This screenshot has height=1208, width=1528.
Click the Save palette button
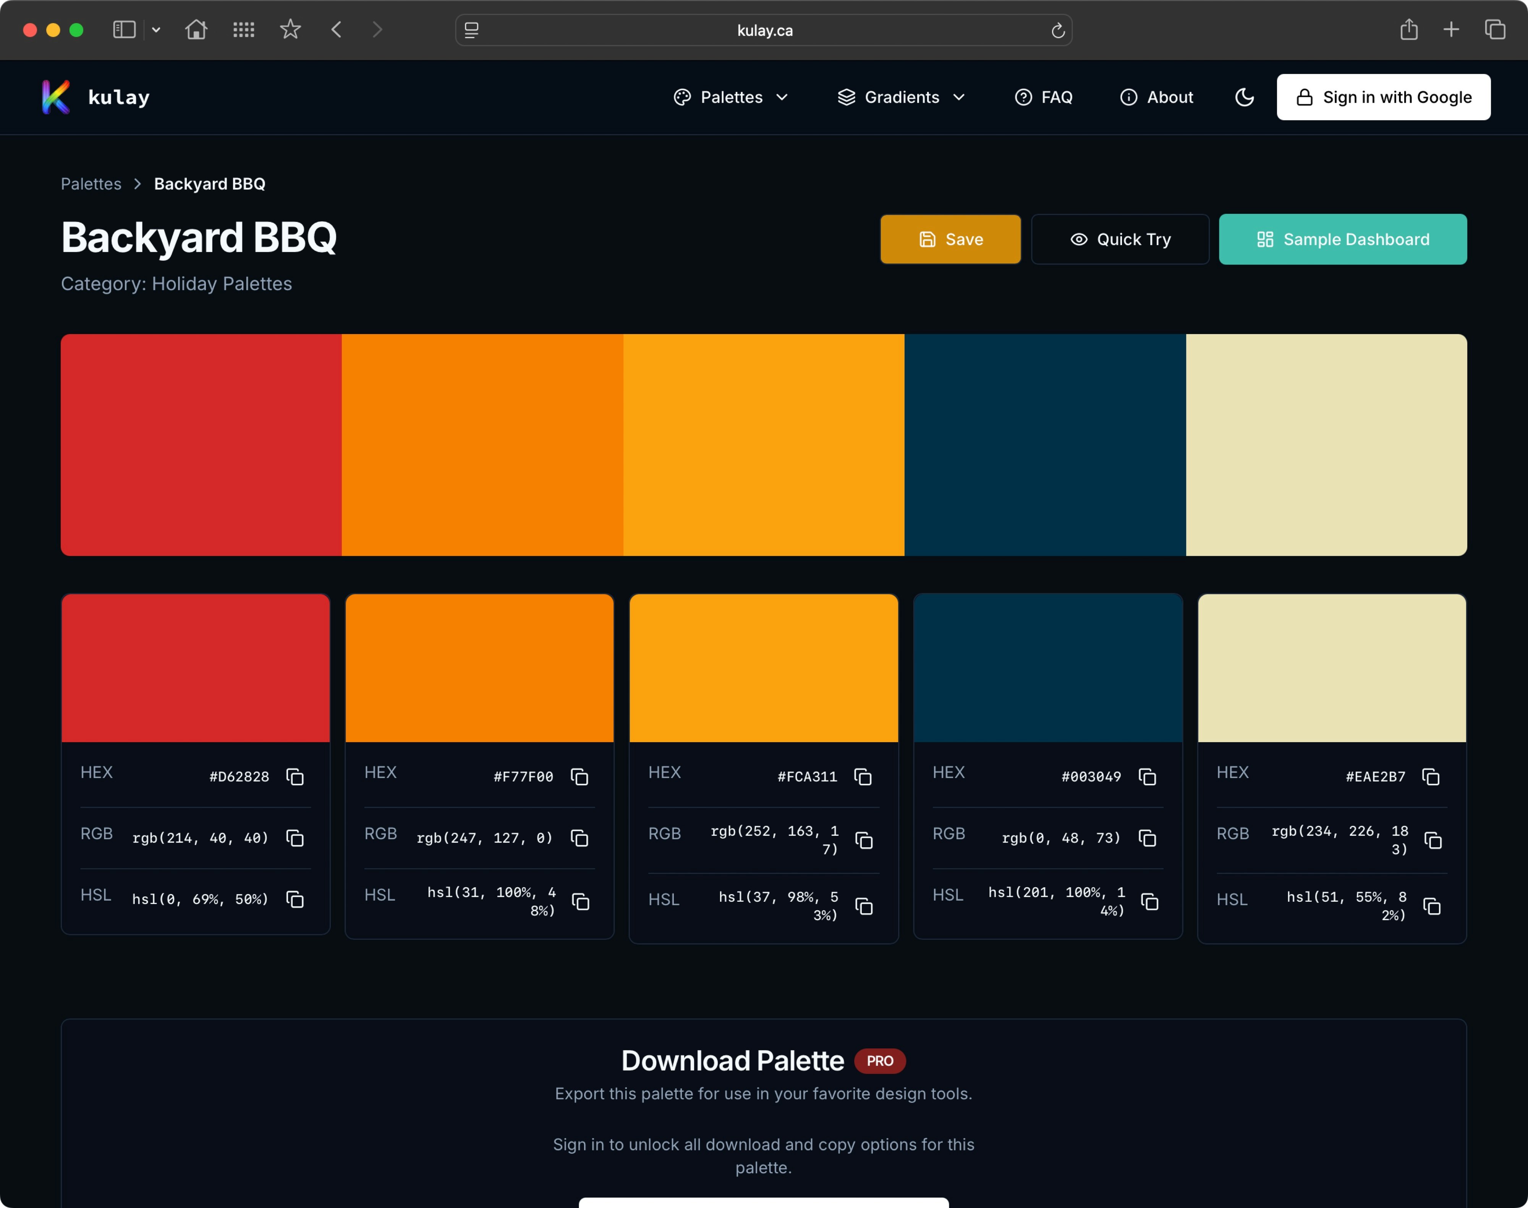[x=950, y=240]
